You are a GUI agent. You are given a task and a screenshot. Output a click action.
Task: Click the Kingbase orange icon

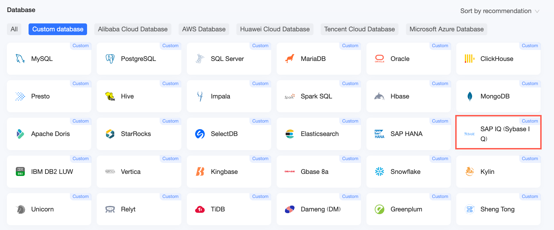[x=200, y=171]
